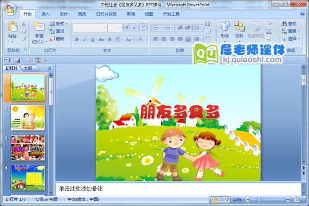Toggle Italic formatting

85,40
